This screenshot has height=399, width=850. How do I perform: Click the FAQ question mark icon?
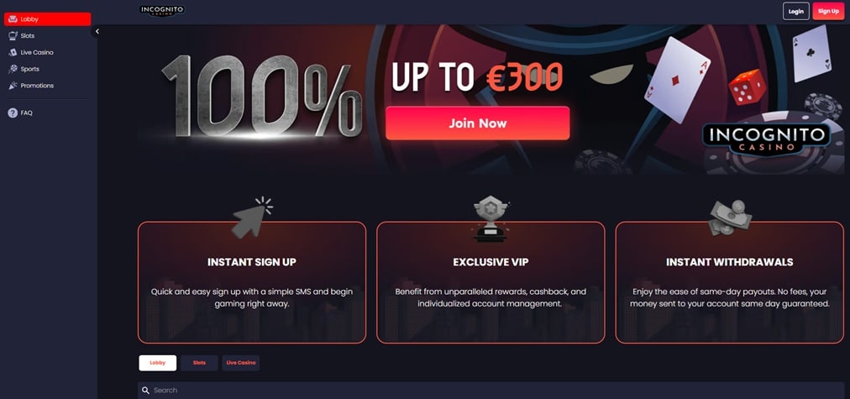(x=13, y=113)
